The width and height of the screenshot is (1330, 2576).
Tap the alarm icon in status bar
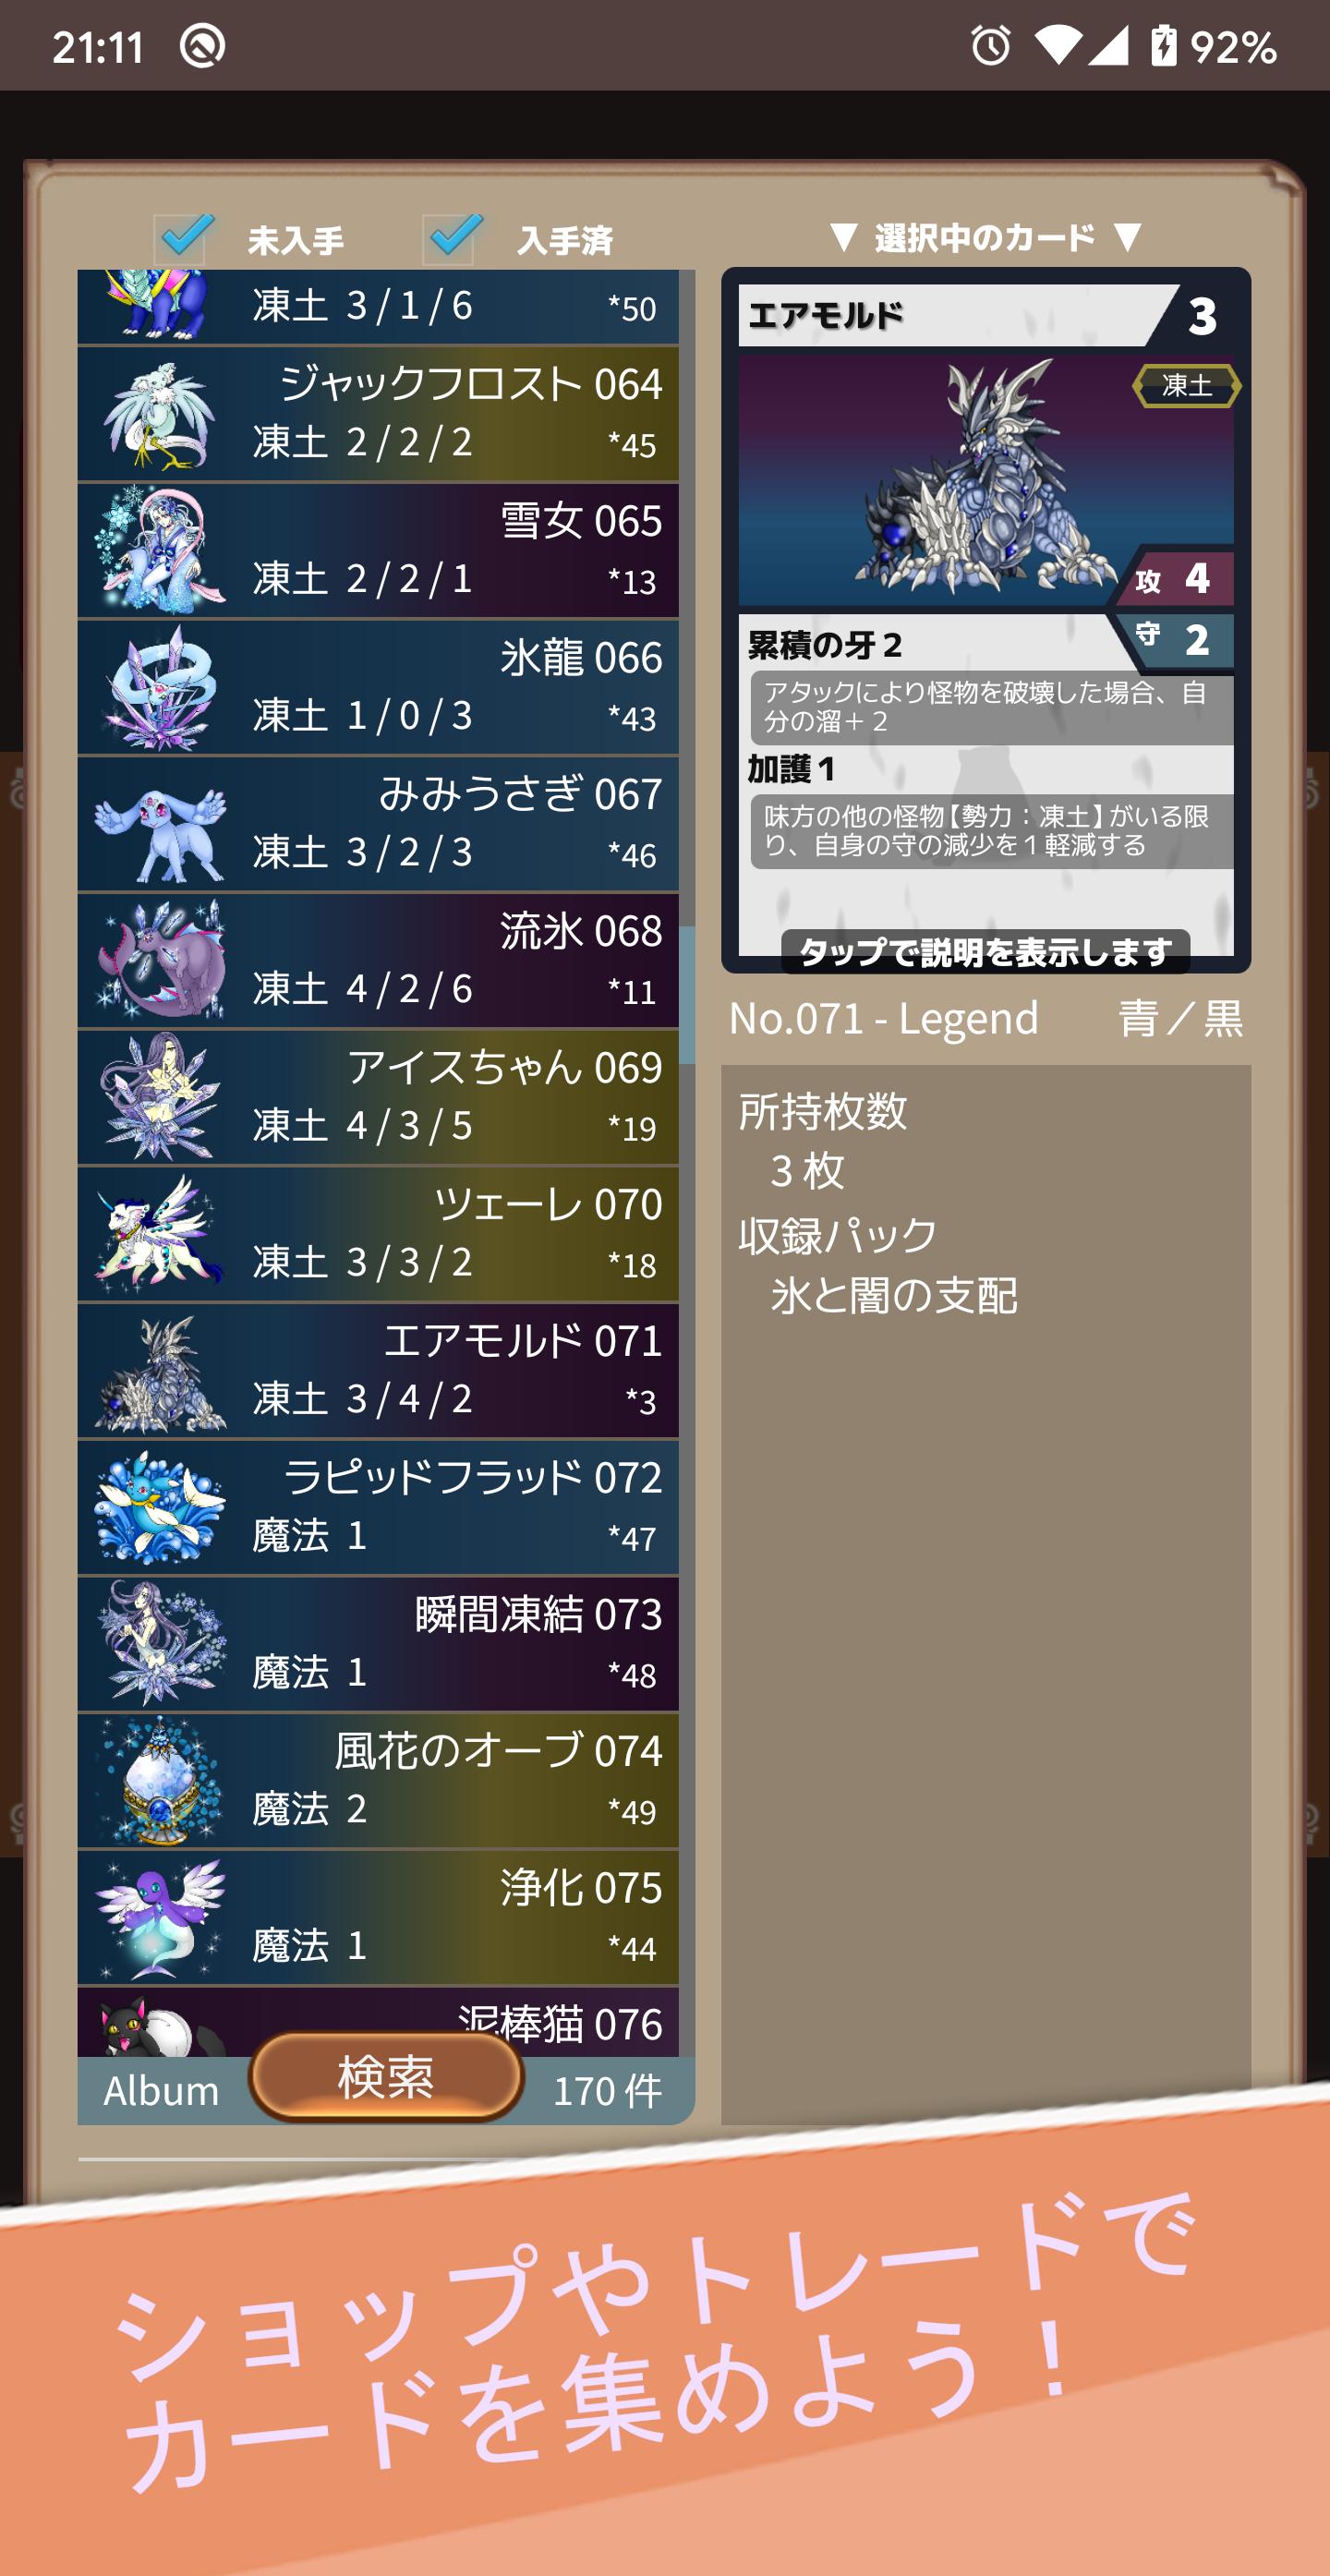(x=990, y=46)
